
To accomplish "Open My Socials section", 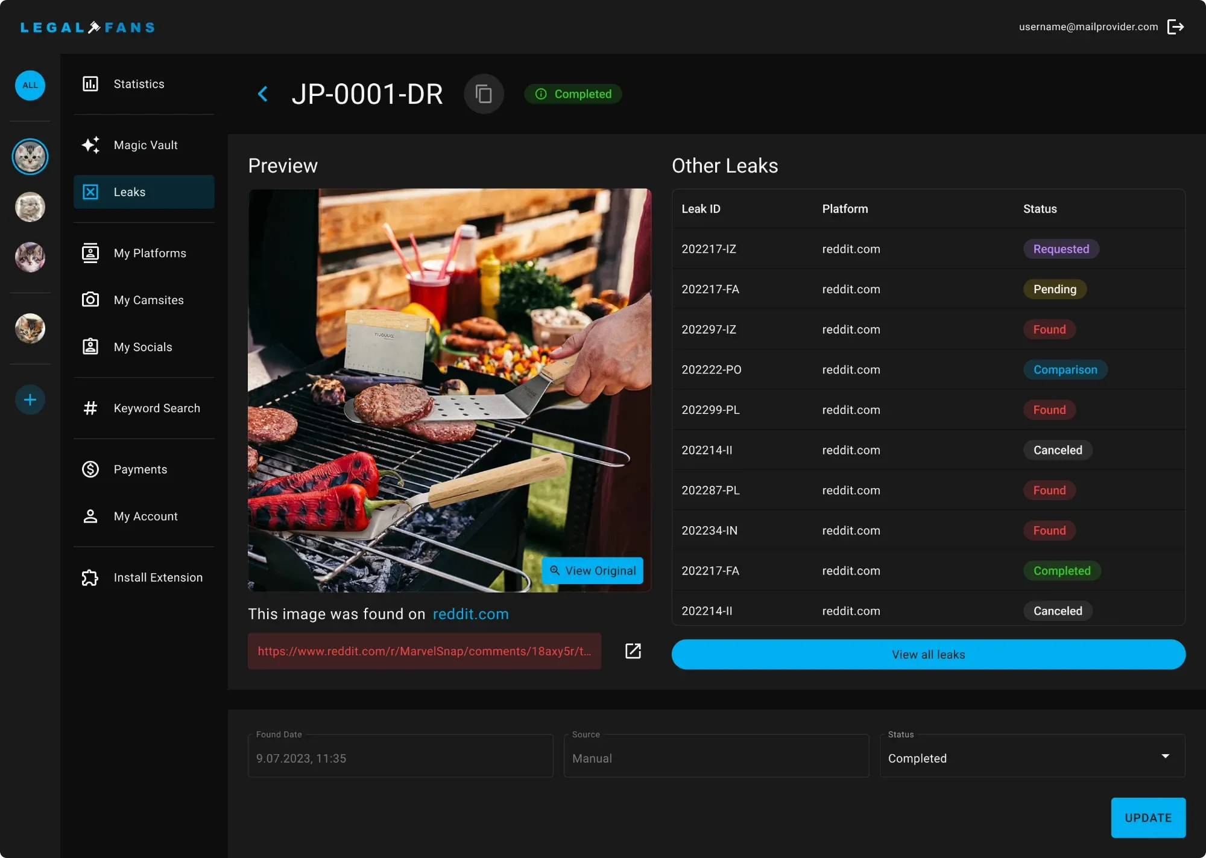I will [144, 347].
